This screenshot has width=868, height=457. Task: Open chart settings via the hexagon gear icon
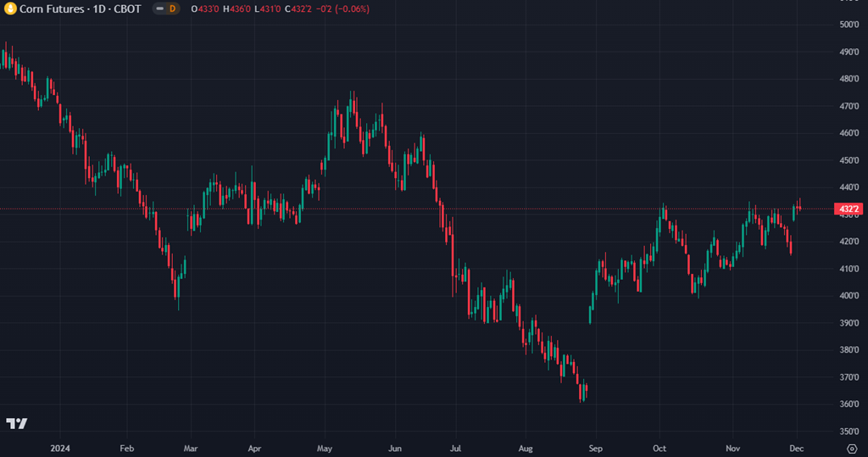coord(851,448)
